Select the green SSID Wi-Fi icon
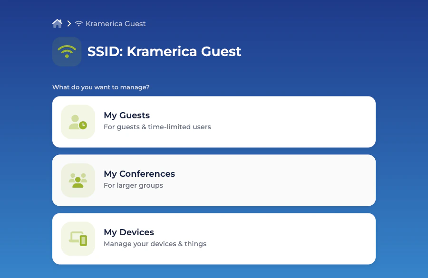428x278 pixels. tap(67, 51)
